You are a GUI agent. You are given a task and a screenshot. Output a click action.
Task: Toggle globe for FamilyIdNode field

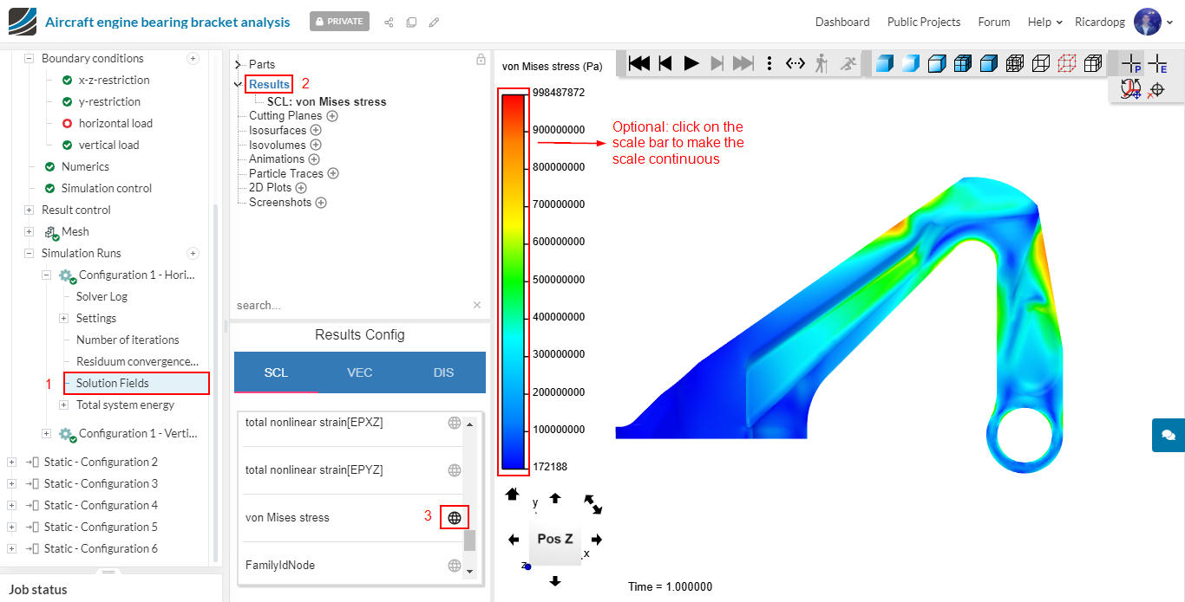pos(454,566)
